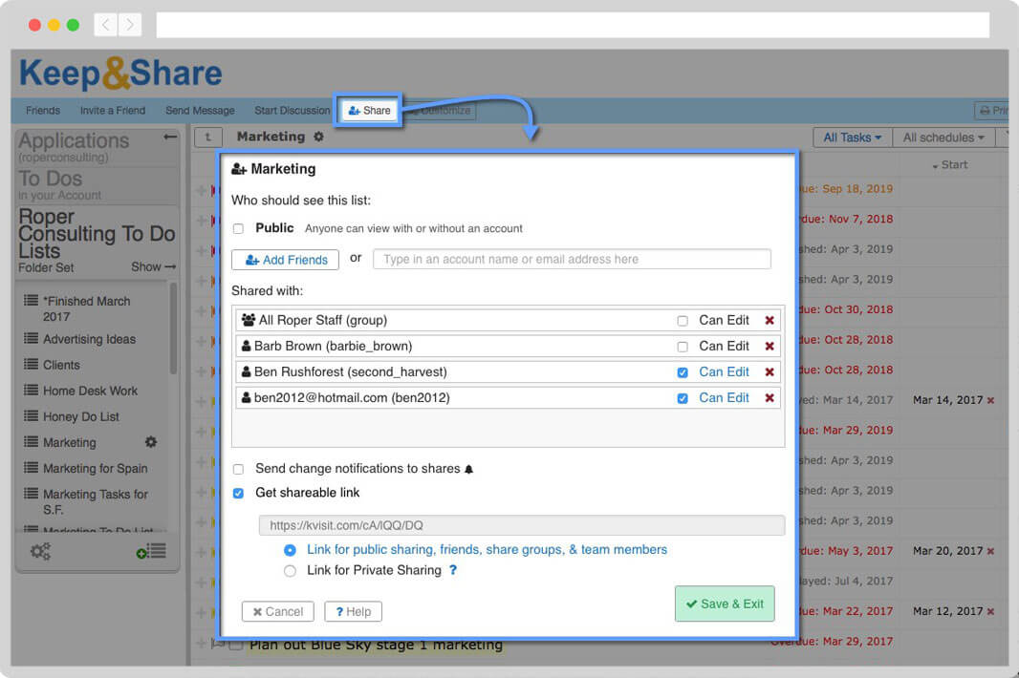Click the To Dos sidebar heading
The width and height of the screenshot is (1019, 678).
click(x=50, y=179)
